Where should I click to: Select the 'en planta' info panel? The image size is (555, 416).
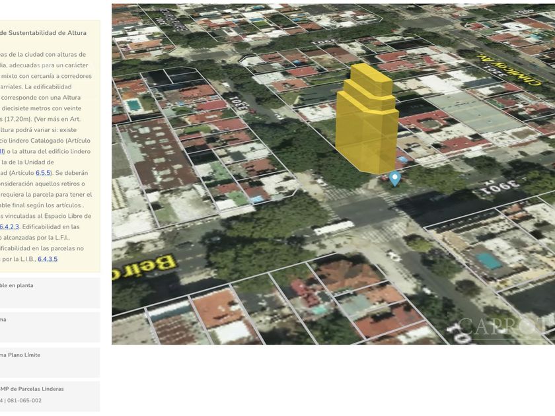[x=50, y=293]
